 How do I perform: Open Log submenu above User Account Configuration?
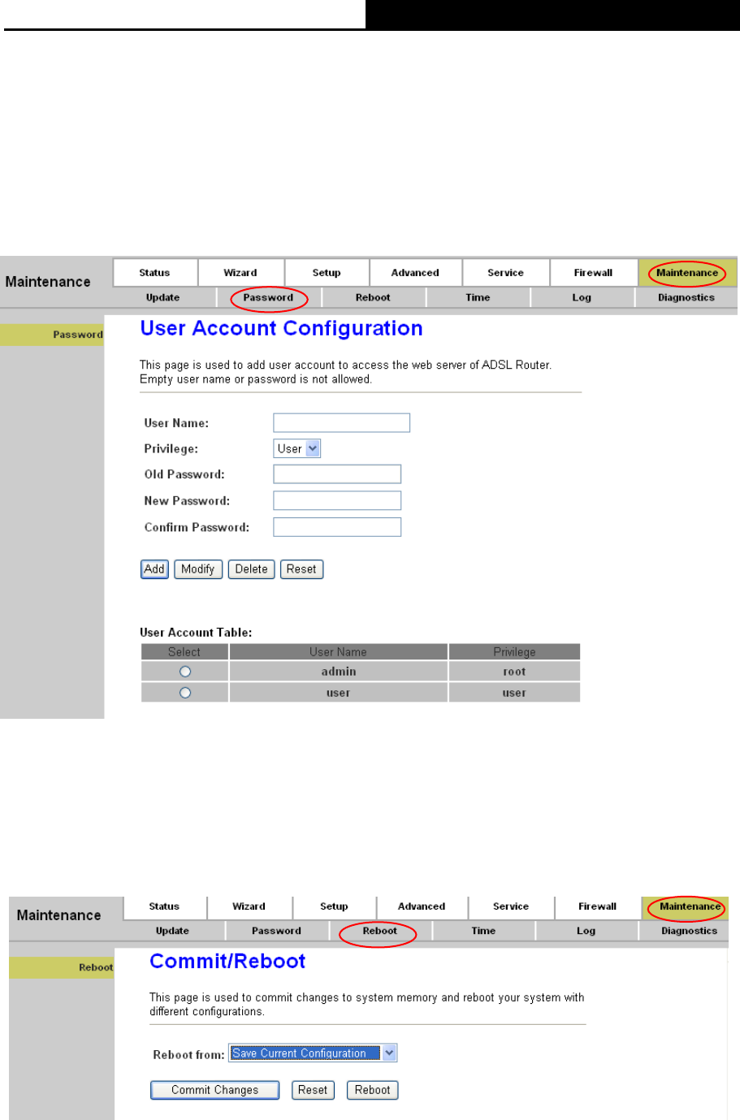(x=582, y=297)
